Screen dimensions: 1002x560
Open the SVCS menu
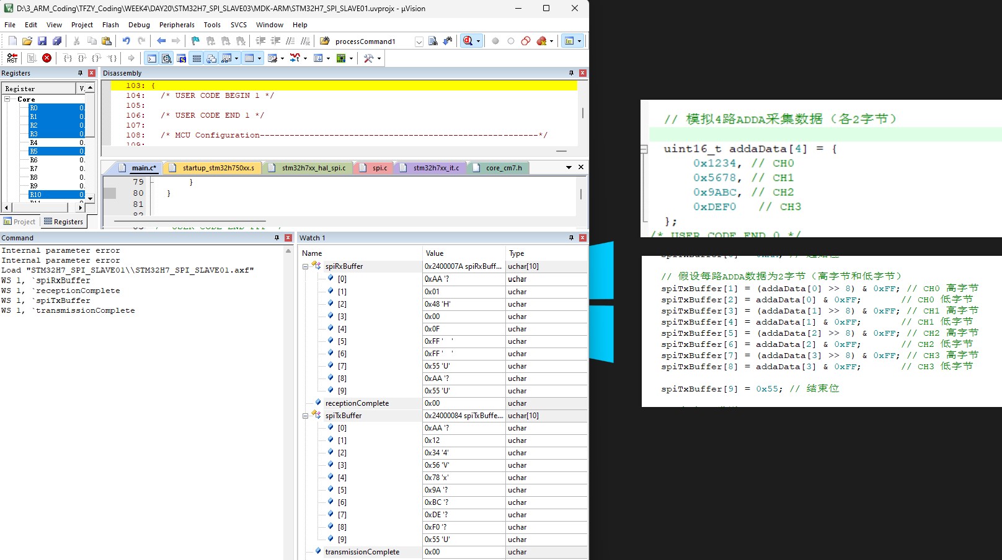coord(239,25)
